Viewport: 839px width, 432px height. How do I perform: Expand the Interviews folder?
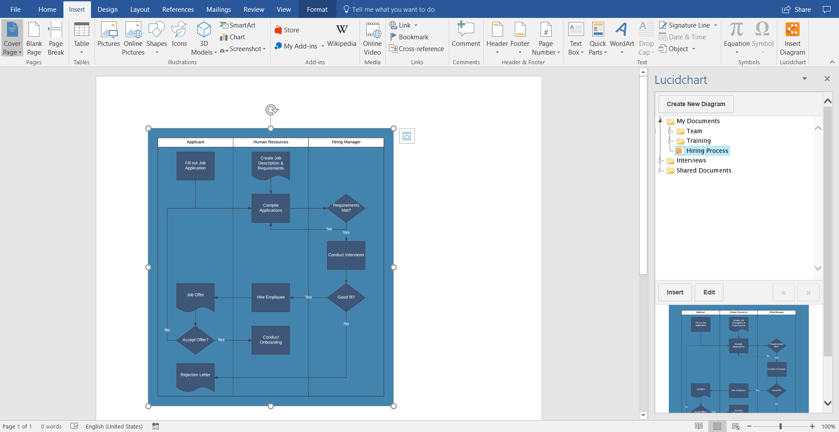[661, 160]
